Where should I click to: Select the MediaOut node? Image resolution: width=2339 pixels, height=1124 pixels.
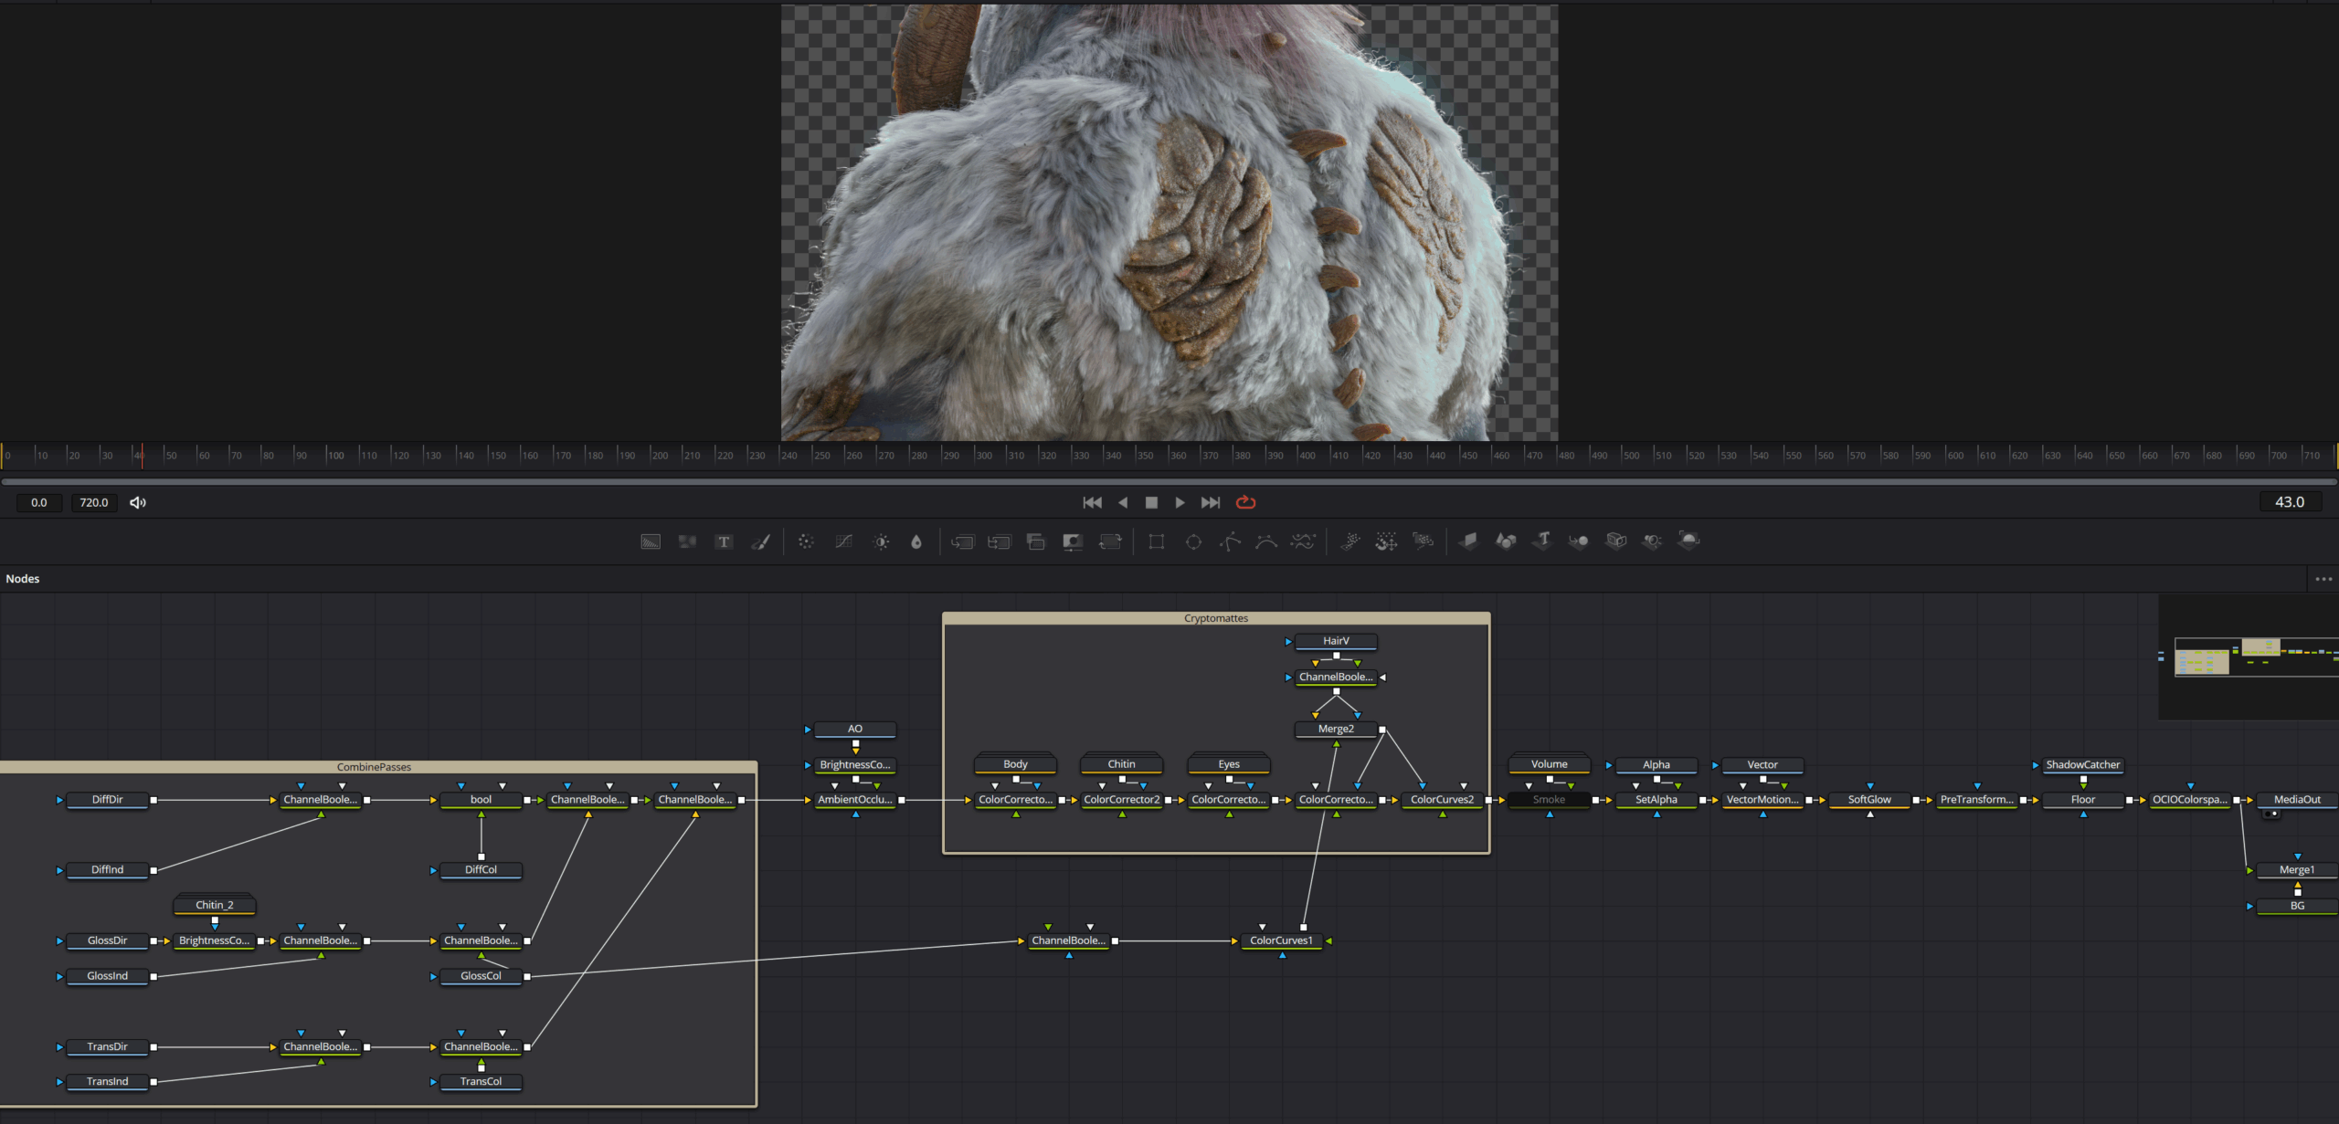(2296, 800)
